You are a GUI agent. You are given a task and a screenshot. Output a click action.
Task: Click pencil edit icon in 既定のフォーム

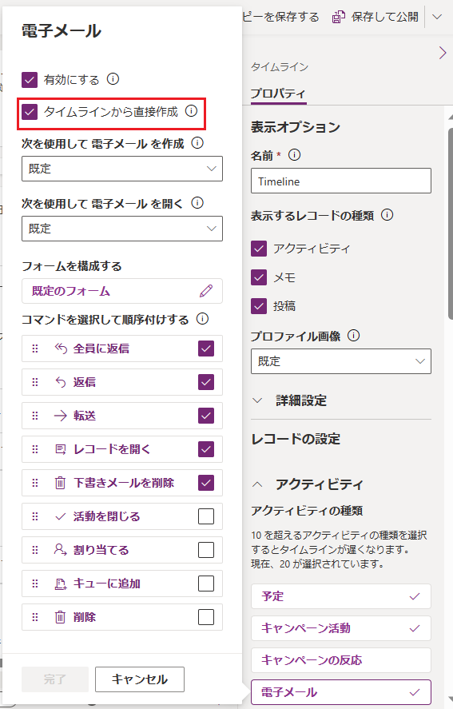pyautogui.click(x=206, y=291)
